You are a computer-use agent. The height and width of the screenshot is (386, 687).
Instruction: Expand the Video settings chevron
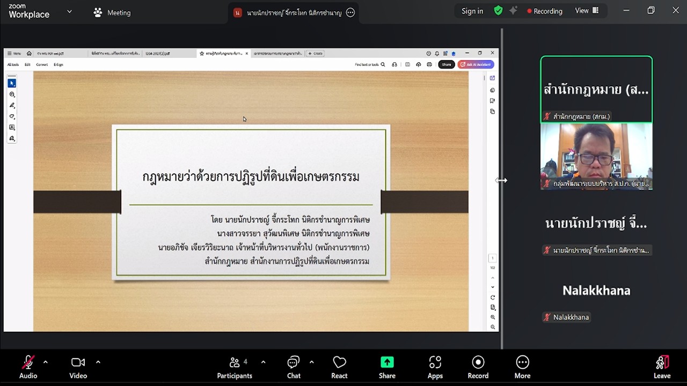[x=98, y=362]
